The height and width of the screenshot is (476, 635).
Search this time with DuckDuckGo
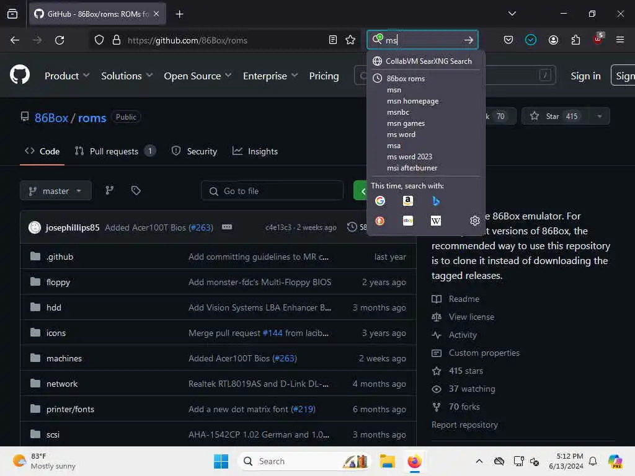[380, 221]
